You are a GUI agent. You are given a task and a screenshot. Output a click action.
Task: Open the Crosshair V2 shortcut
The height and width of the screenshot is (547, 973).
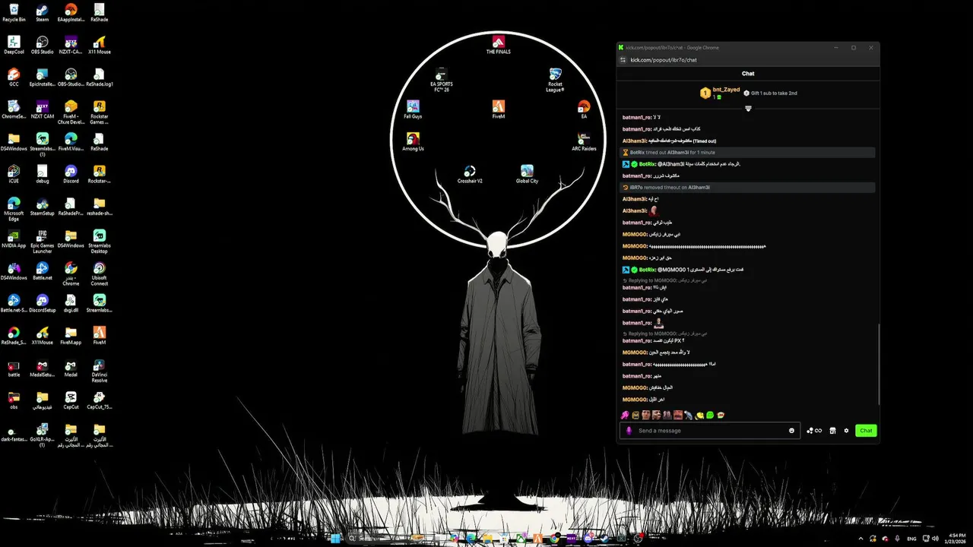470,174
